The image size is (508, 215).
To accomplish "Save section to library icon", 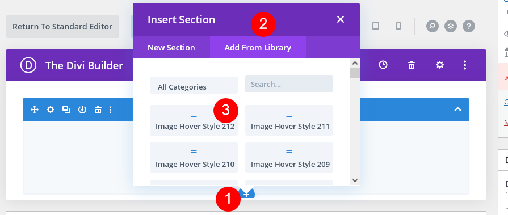I will point(82,109).
